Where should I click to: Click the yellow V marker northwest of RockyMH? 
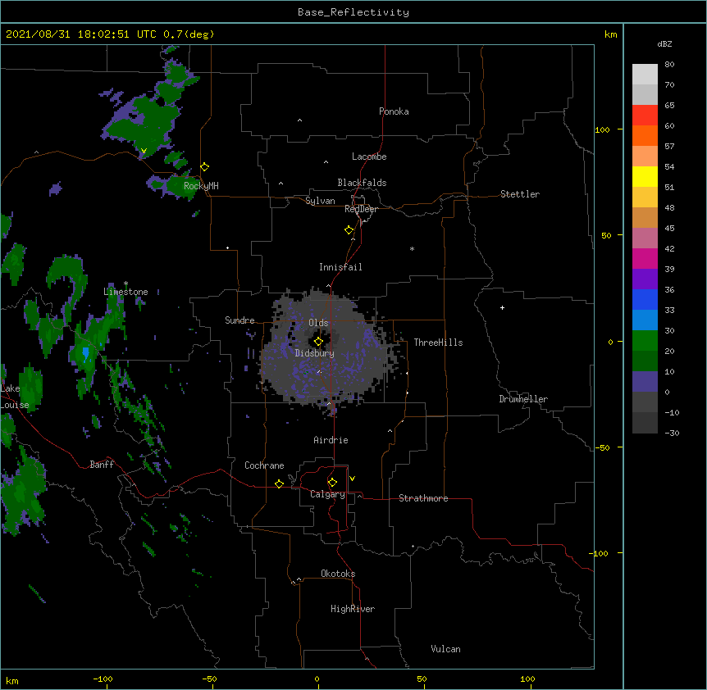(144, 151)
